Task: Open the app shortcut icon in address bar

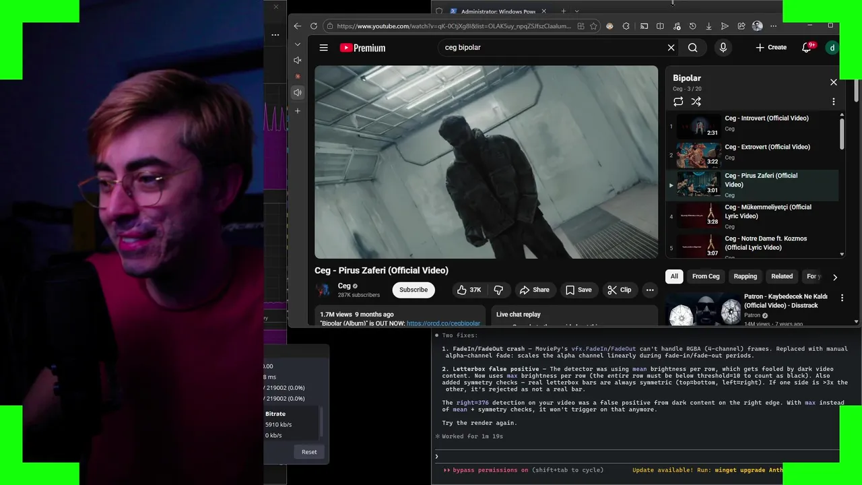Action: click(x=581, y=26)
